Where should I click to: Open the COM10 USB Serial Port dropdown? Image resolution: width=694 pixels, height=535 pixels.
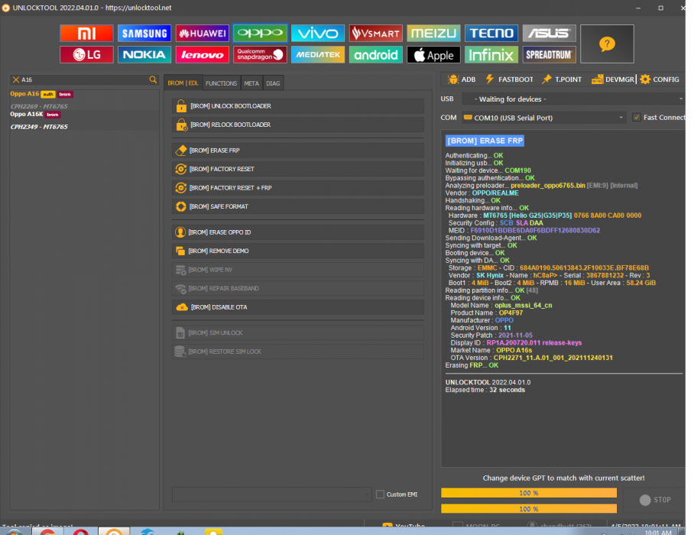click(544, 118)
